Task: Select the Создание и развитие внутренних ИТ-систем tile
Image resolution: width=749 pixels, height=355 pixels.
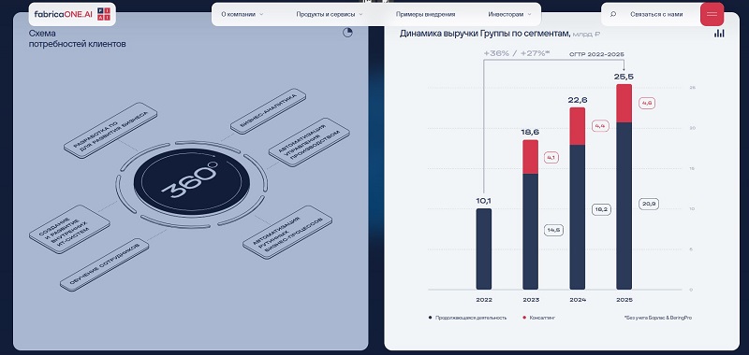Action: coord(69,229)
